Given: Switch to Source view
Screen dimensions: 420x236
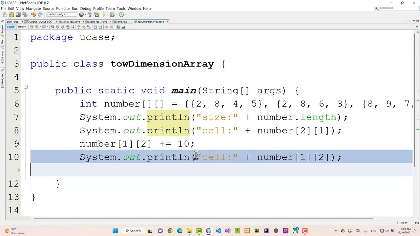Looking at the screenshot, I should point(11,27).
